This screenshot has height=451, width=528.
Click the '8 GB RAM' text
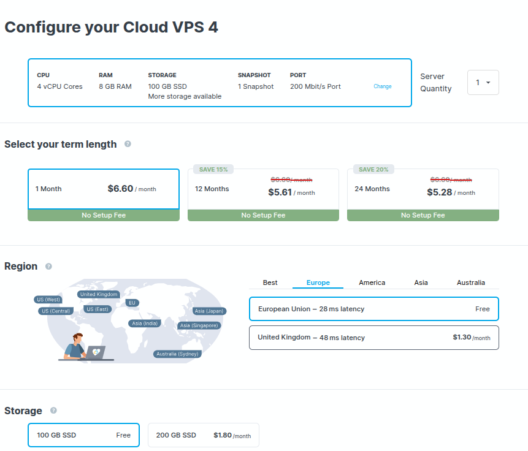pyautogui.click(x=115, y=86)
